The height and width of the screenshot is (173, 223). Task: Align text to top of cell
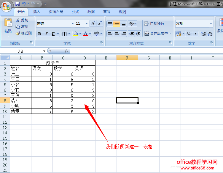pos(110,24)
